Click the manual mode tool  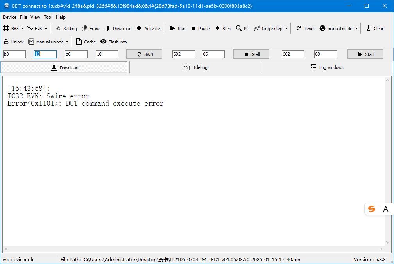[336, 29]
